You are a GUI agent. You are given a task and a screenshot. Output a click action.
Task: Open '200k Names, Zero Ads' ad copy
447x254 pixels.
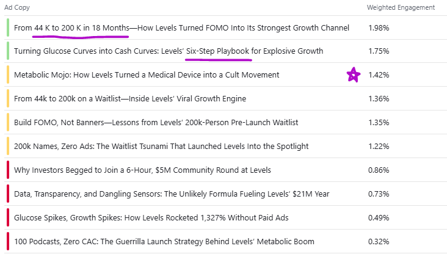(x=161, y=147)
